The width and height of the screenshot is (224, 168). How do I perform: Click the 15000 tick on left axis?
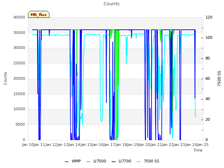coord(19,94)
